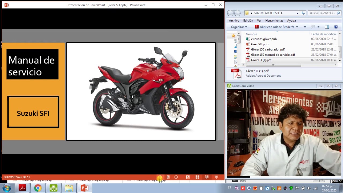This screenshot has height=193, width=343.
Task: Open Explorer help icon
Action: coord(336,27)
